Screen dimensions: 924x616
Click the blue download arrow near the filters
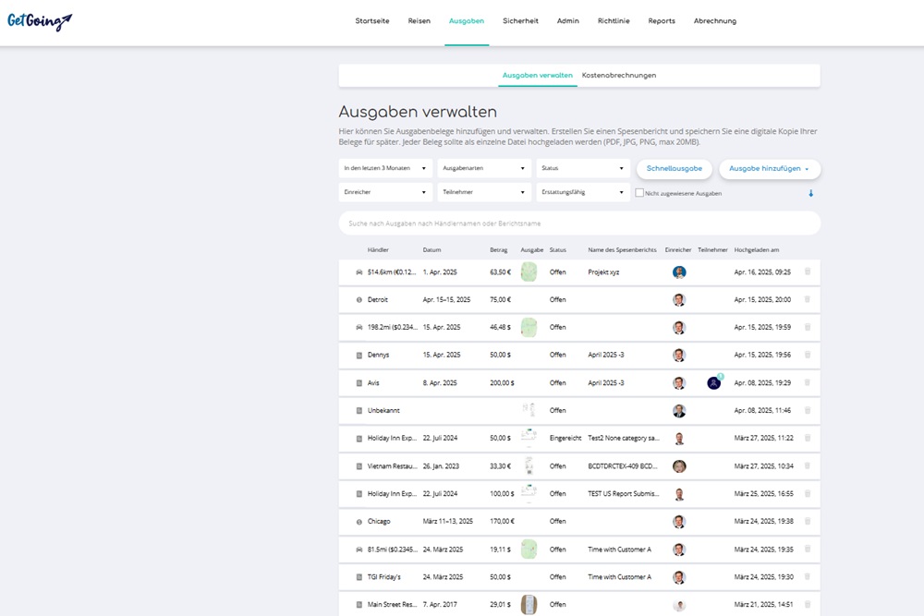(x=809, y=192)
